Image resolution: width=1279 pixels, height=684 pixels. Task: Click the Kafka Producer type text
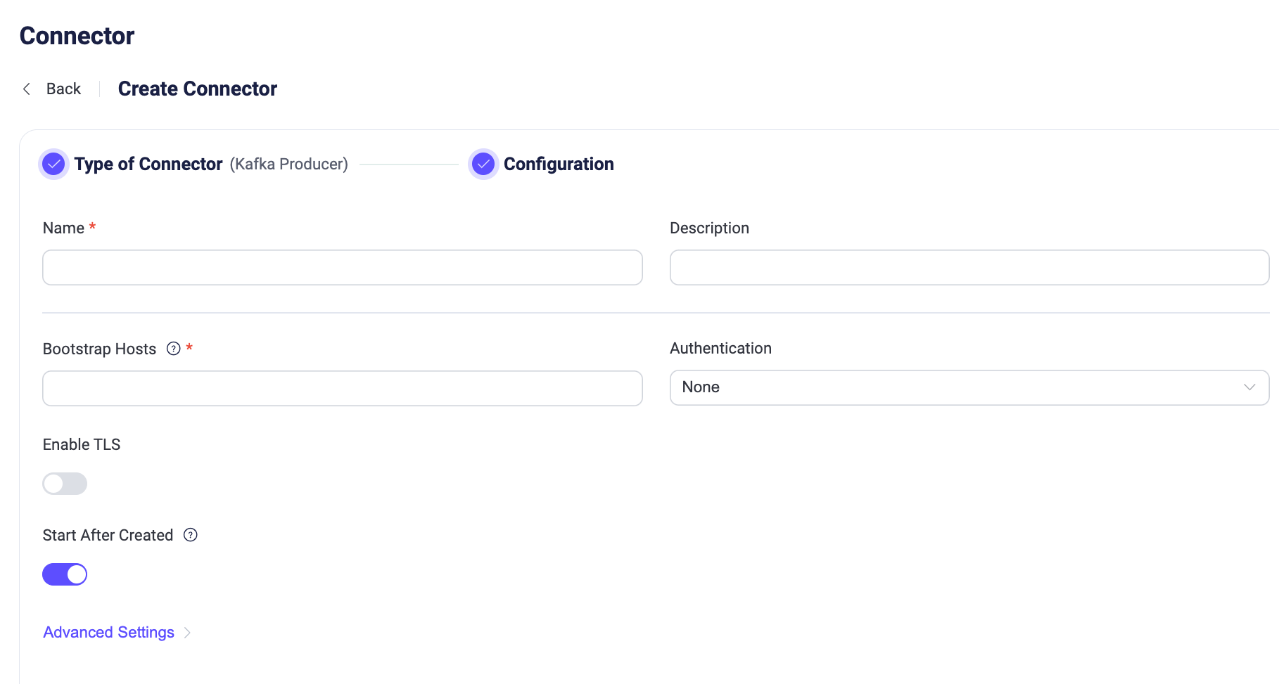(x=288, y=164)
